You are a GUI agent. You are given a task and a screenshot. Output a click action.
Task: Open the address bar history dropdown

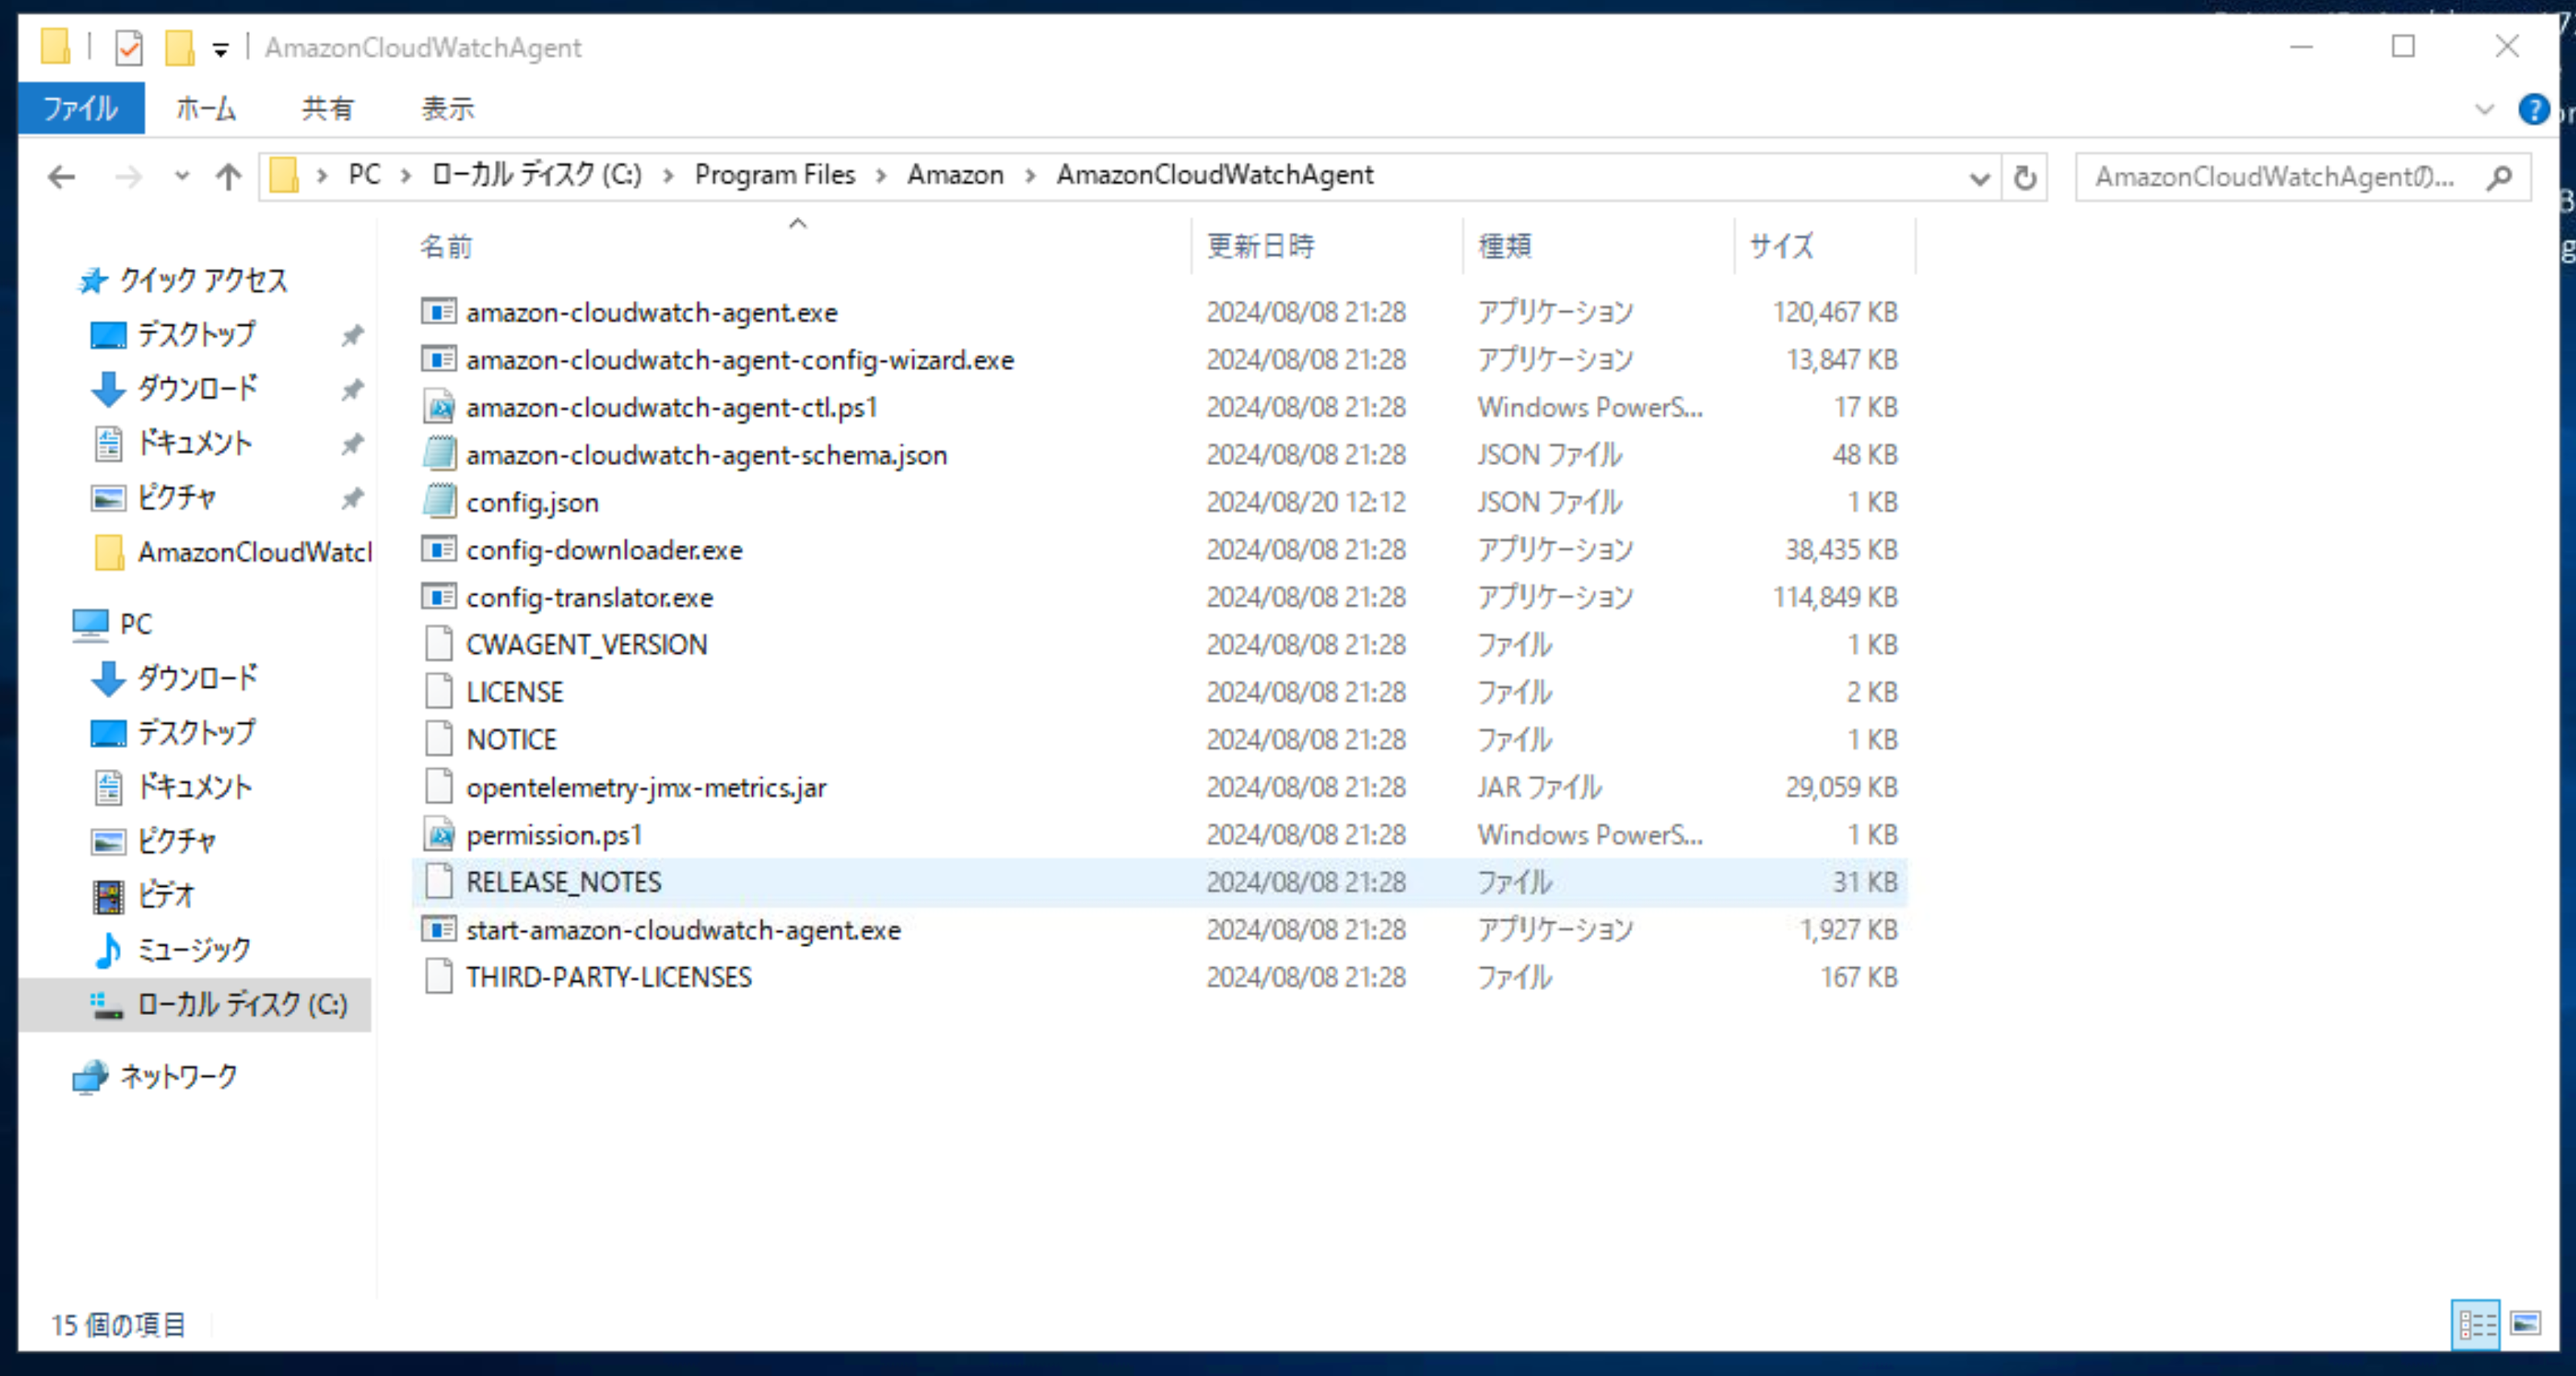[1978, 177]
